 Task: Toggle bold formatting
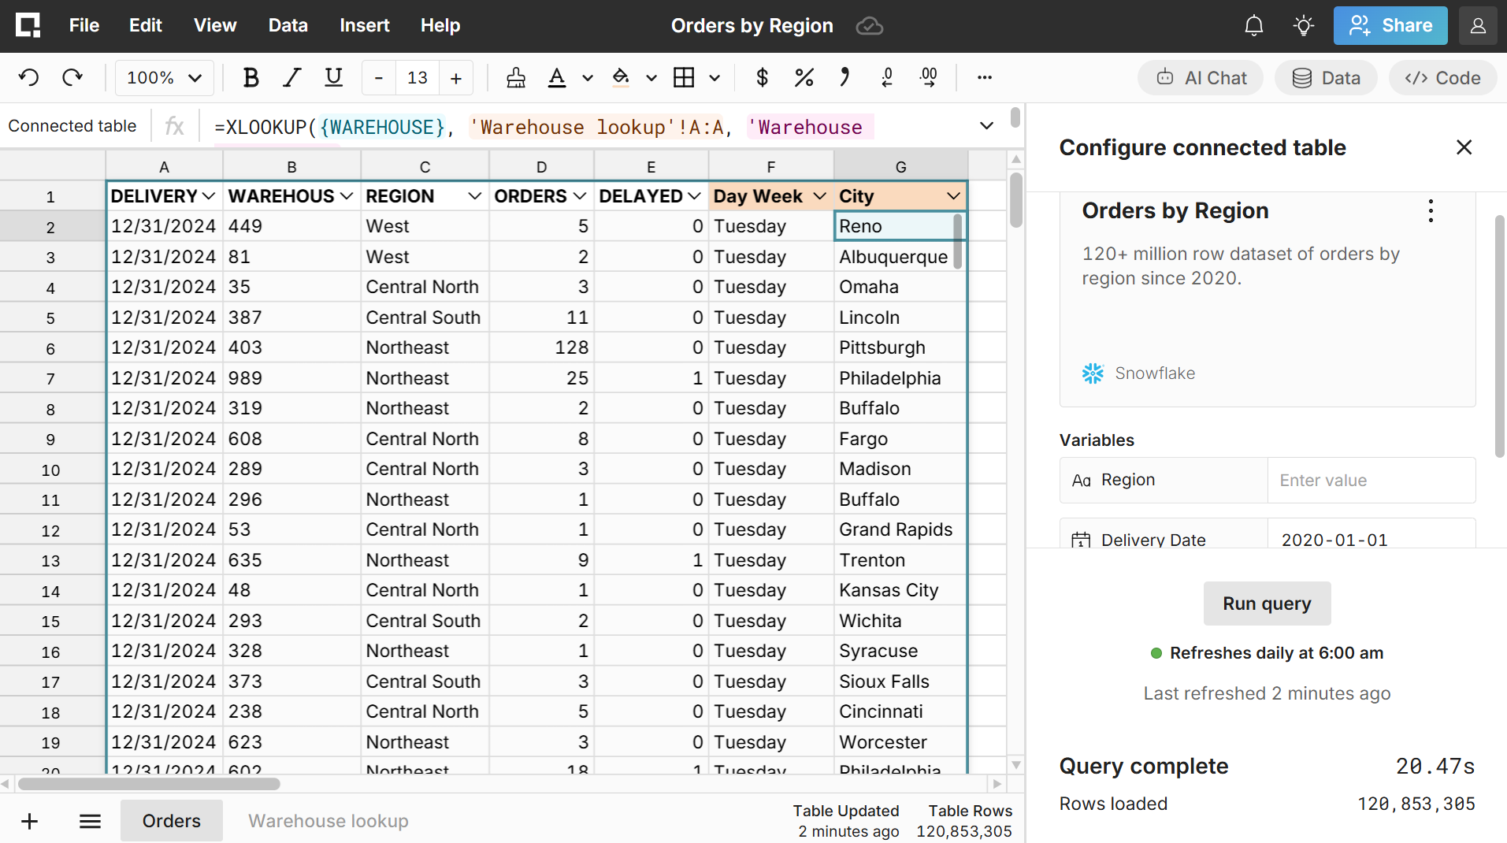251,77
